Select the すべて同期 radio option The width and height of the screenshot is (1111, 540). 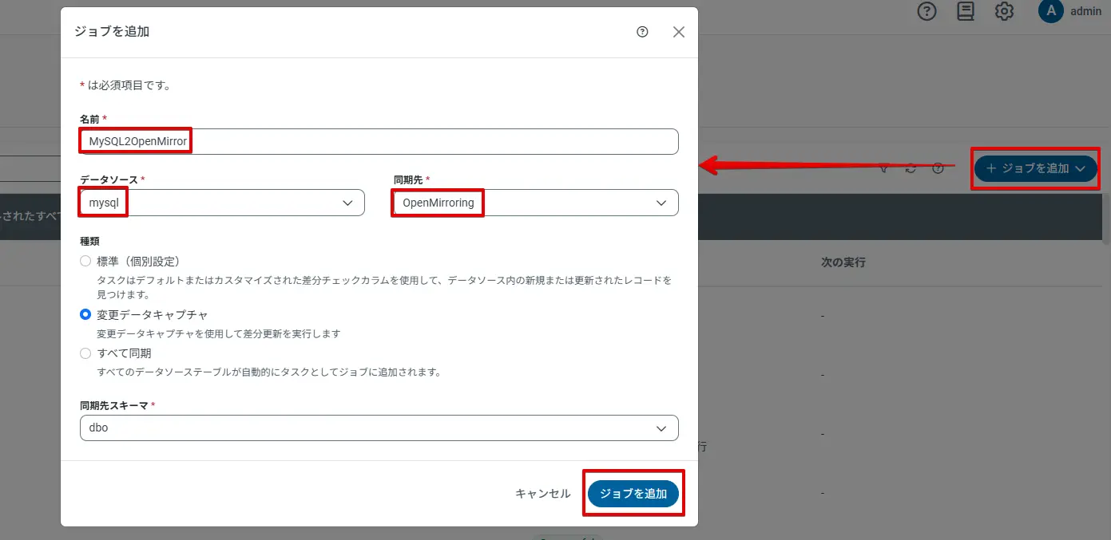[85, 353]
